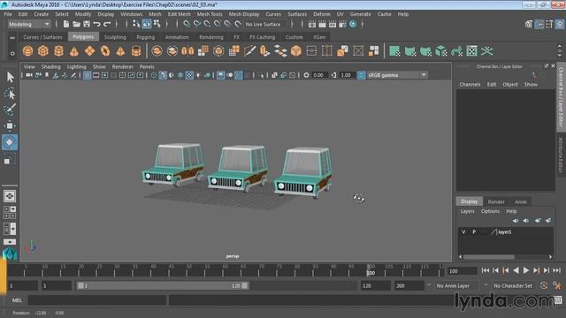
Task: Create a polygon plane from the shelf
Action: coord(89,51)
